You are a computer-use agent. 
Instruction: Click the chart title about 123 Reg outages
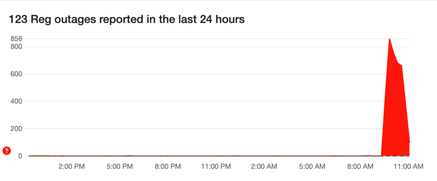click(127, 20)
